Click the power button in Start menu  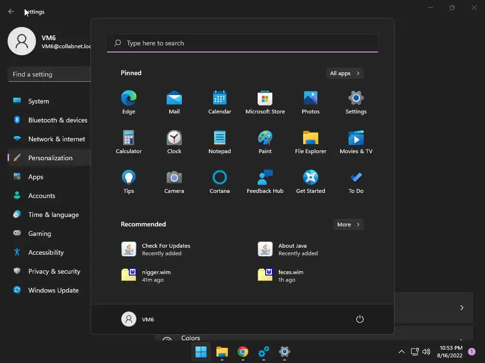pyautogui.click(x=360, y=319)
